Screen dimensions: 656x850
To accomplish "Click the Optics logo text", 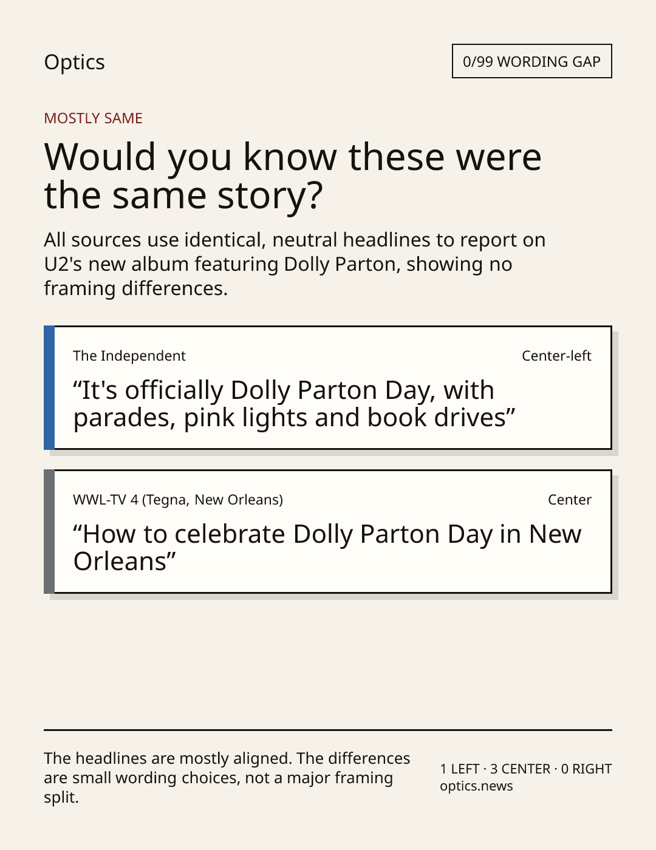I will pos(74,62).
